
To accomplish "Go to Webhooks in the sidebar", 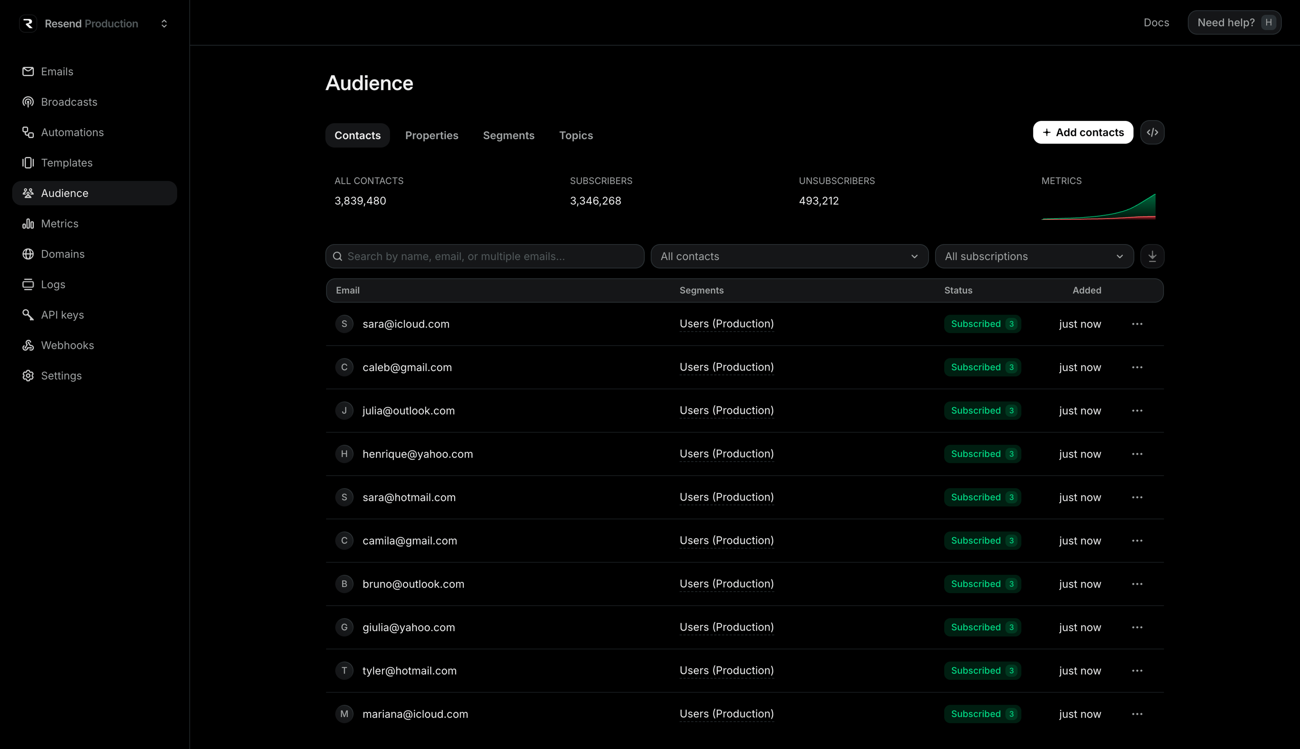I will click(x=94, y=345).
